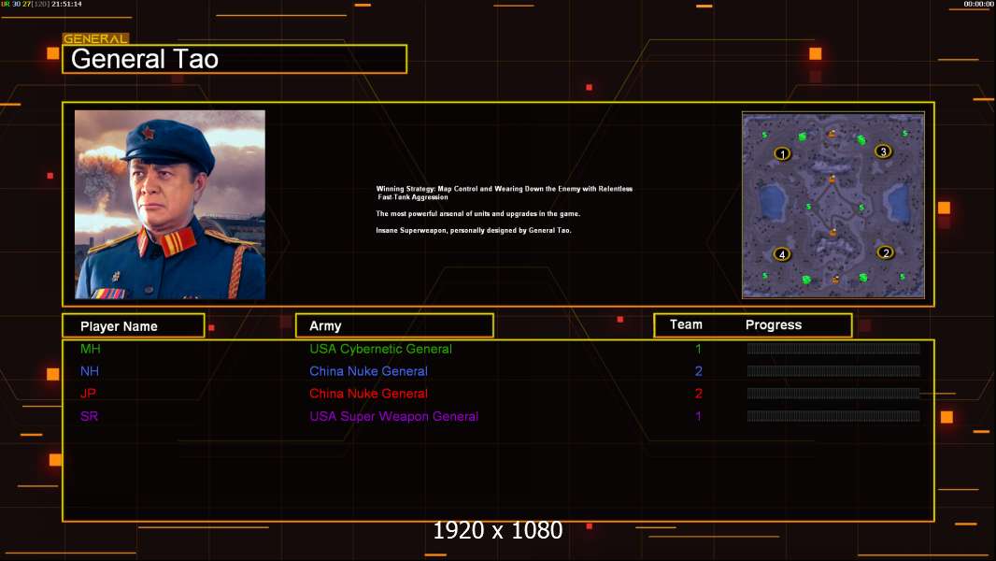Select start position 1 on the minimap
This screenshot has width=996, height=561.
coord(783,153)
